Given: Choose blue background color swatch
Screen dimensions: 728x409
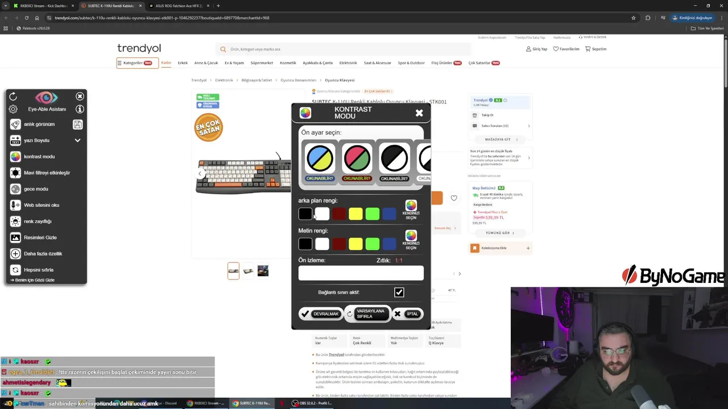Looking at the screenshot, I should pyautogui.click(x=389, y=214).
